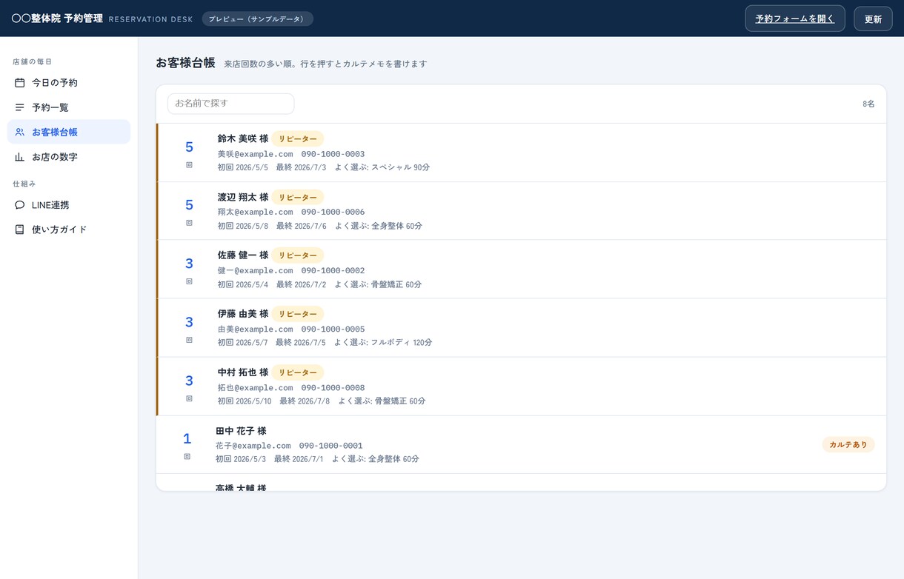Select お客様台帳 sidebar item
Viewport: 904px width, 579px height.
69,132
